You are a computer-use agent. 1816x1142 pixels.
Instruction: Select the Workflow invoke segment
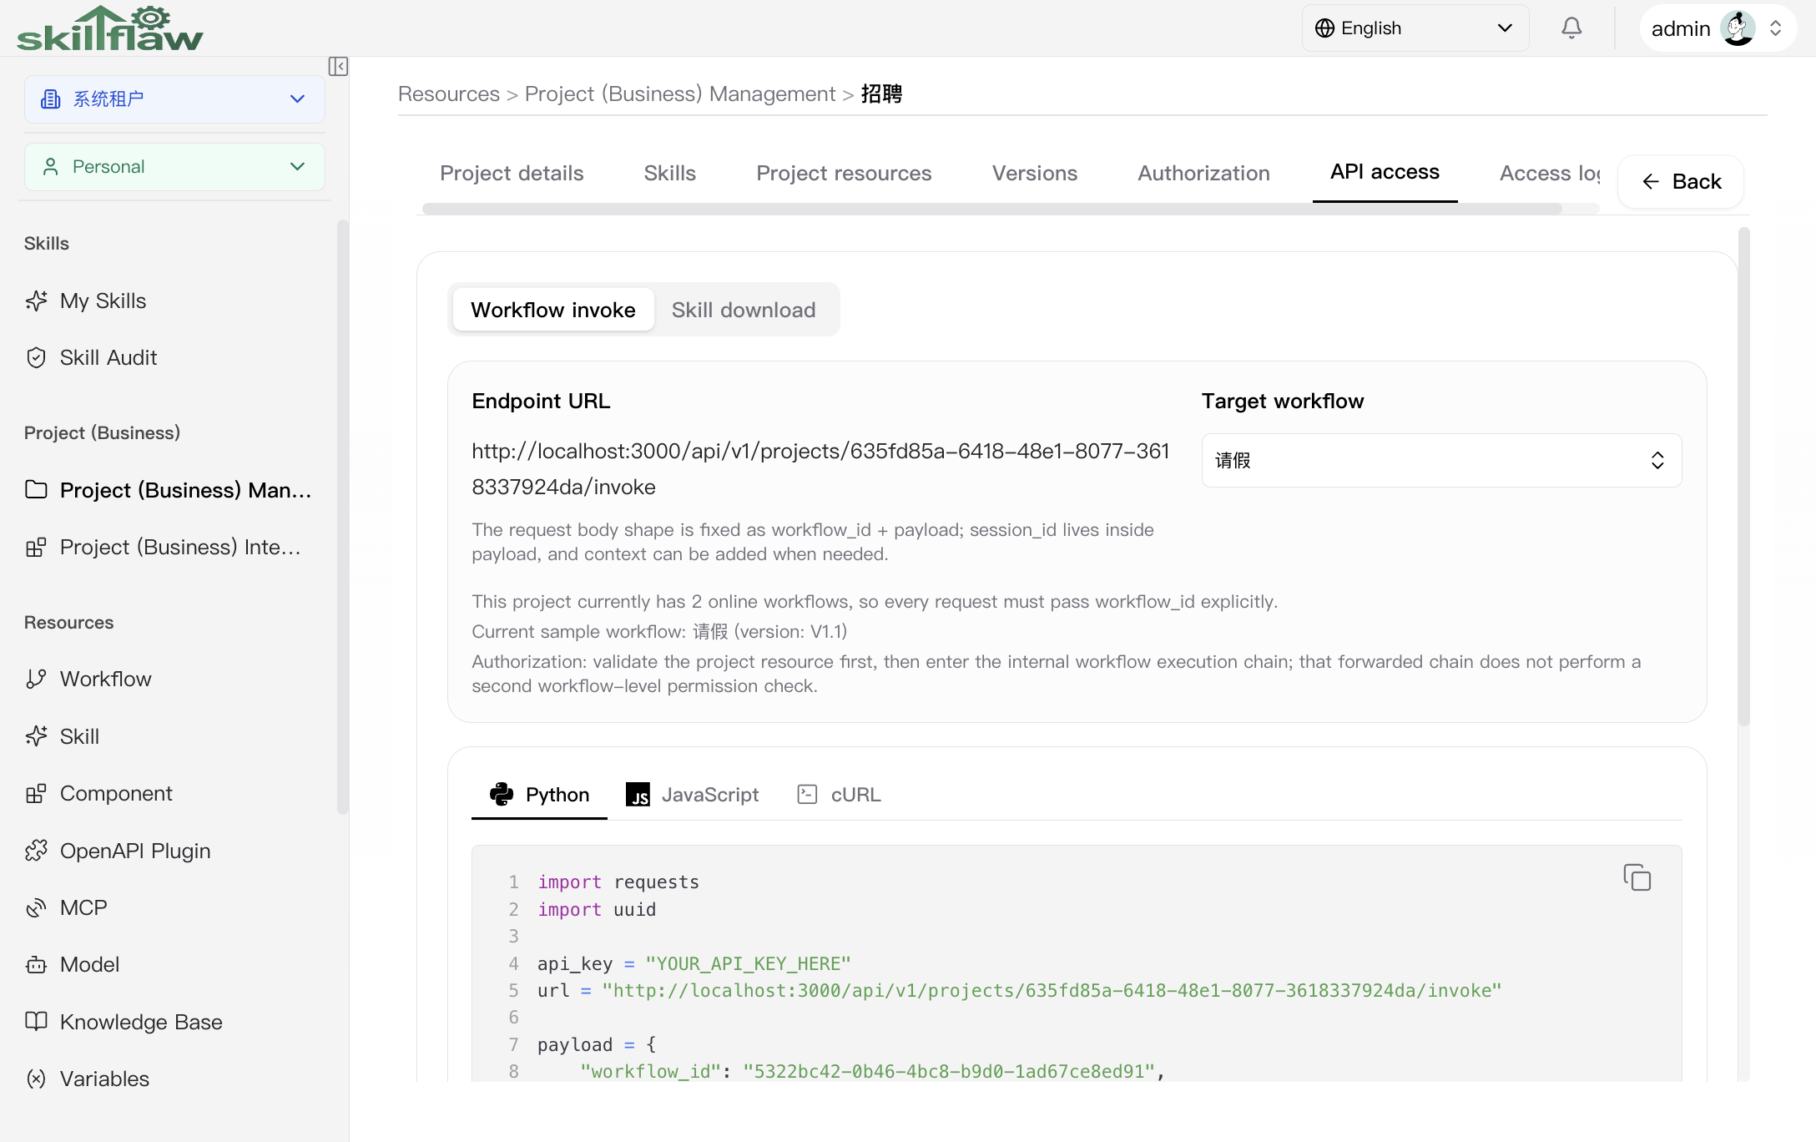pyautogui.click(x=553, y=310)
